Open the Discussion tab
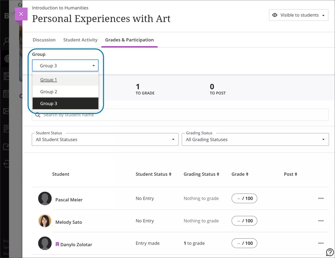 coord(44,40)
